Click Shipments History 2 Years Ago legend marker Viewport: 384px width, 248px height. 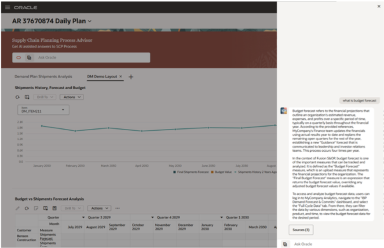click(235, 172)
